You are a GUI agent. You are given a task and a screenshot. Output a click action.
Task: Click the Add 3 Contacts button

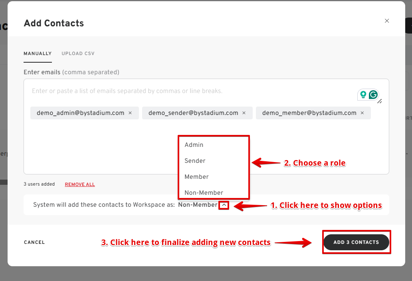356,242
